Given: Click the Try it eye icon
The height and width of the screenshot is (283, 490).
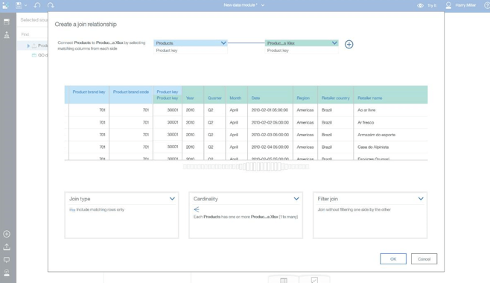Looking at the screenshot, I should [420, 6].
